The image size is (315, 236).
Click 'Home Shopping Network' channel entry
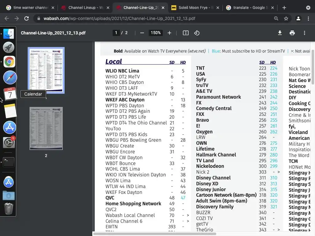point(133,204)
